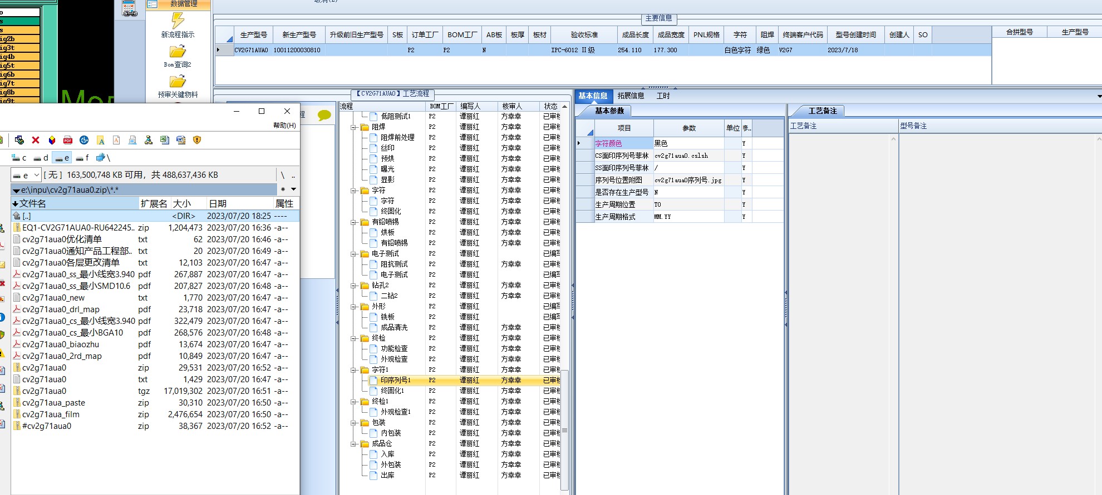Image resolution: width=1102 pixels, height=495 pixels.
Task: Click the computer document toolbar icon
Action: 132,140
